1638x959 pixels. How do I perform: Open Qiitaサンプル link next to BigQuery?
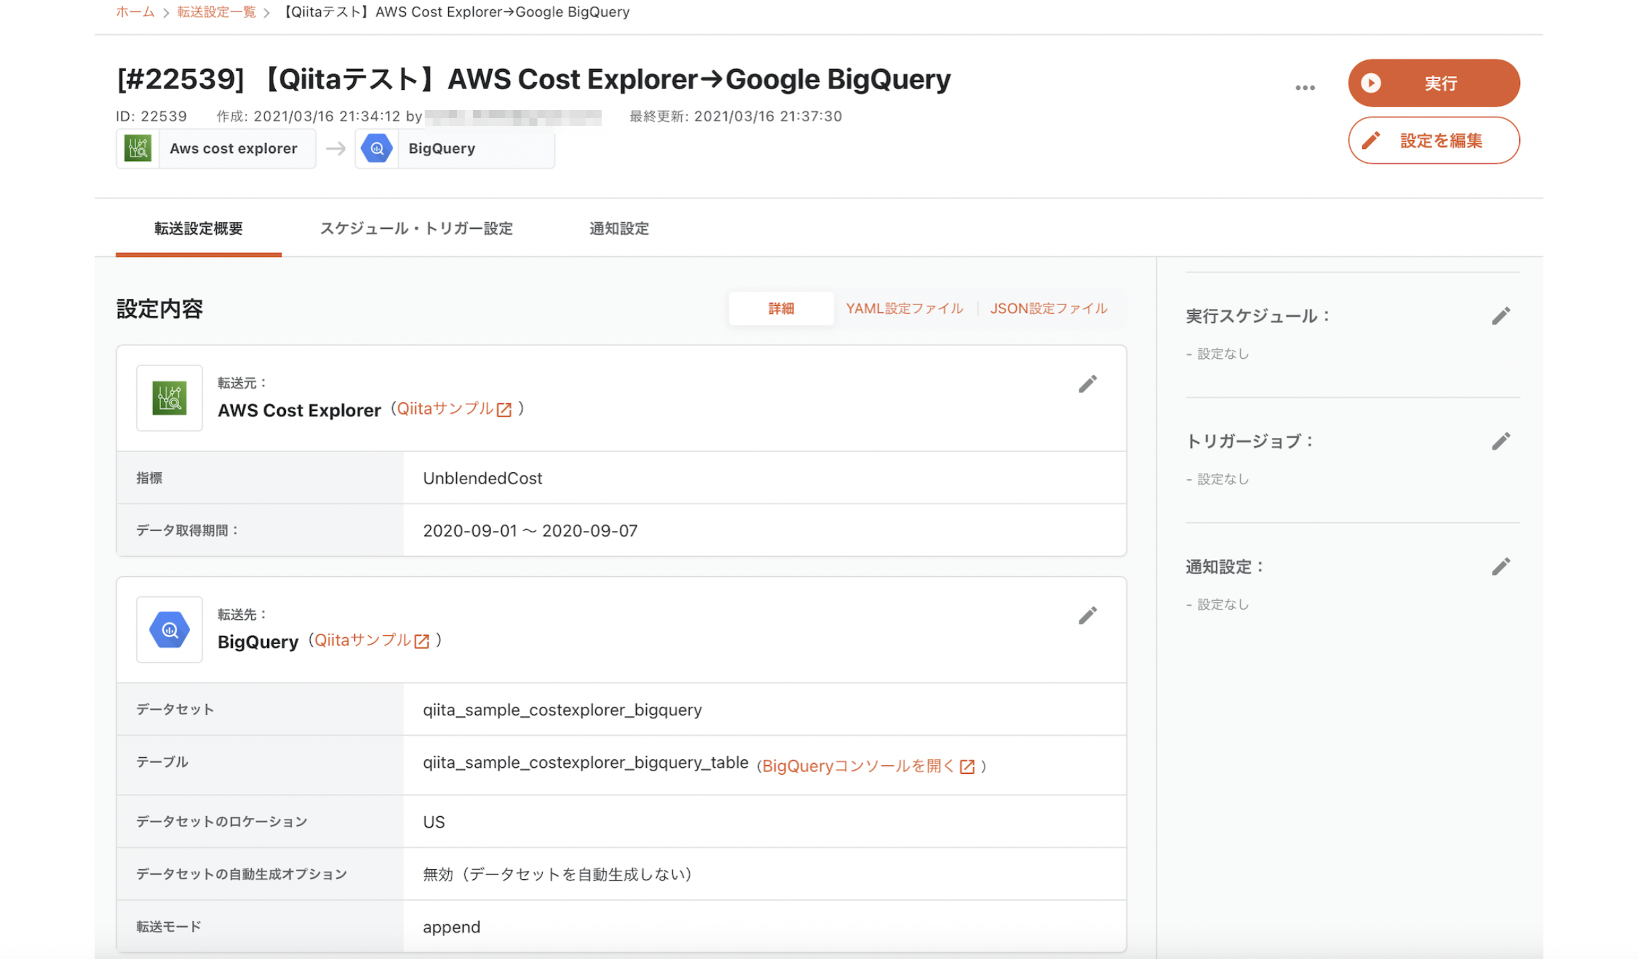pyautogui.click(x=362, y=640)
